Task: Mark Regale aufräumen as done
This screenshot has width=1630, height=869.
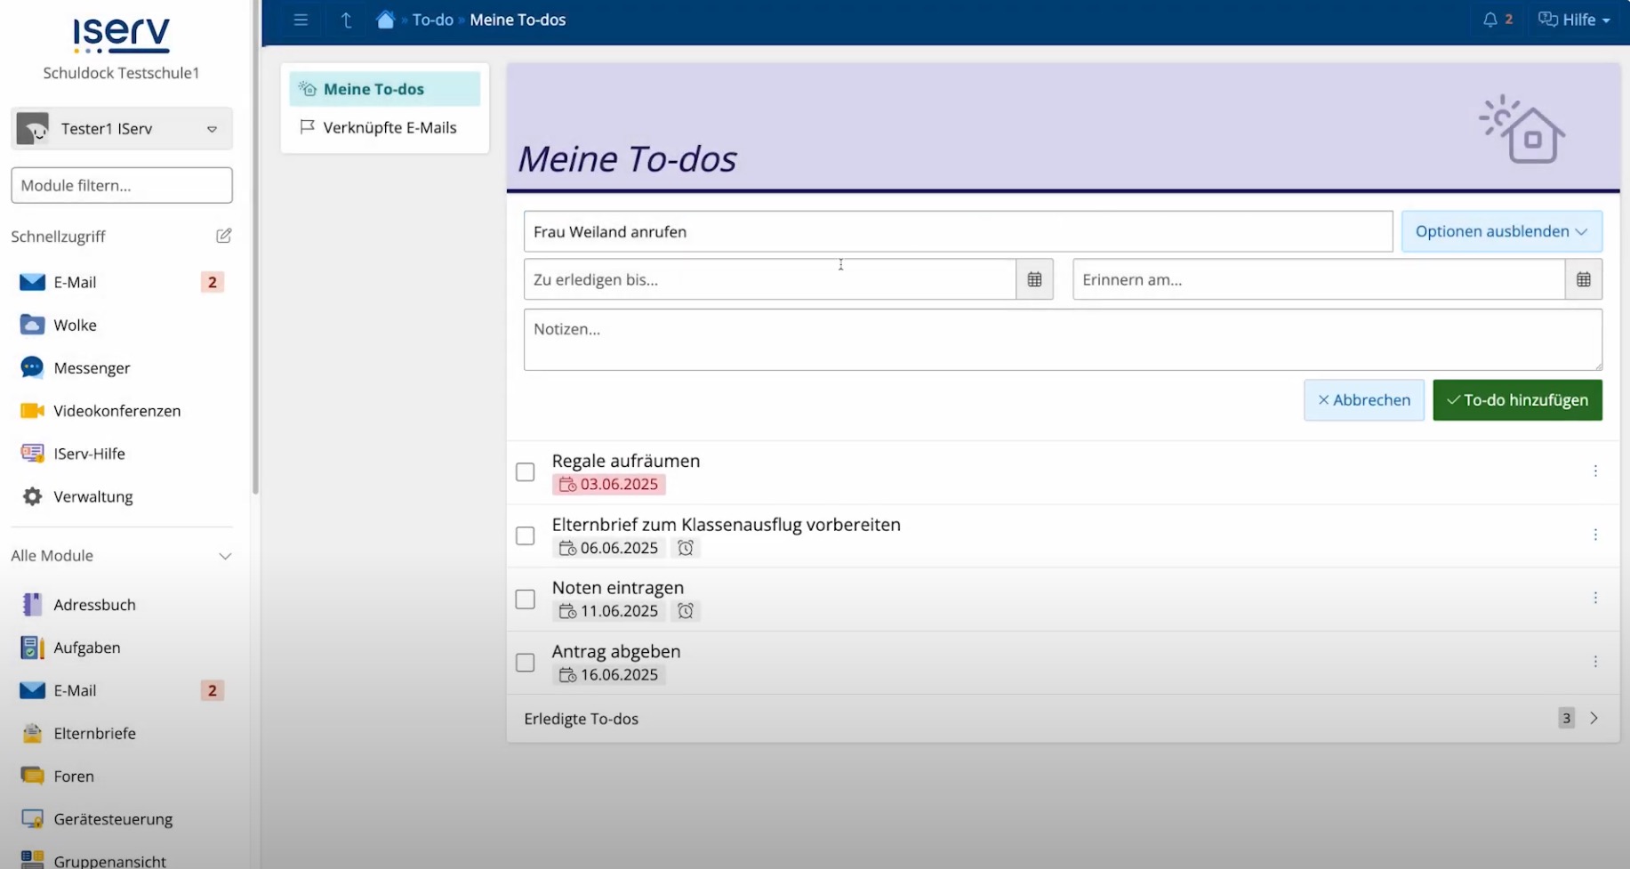Action: click(525, 472)
